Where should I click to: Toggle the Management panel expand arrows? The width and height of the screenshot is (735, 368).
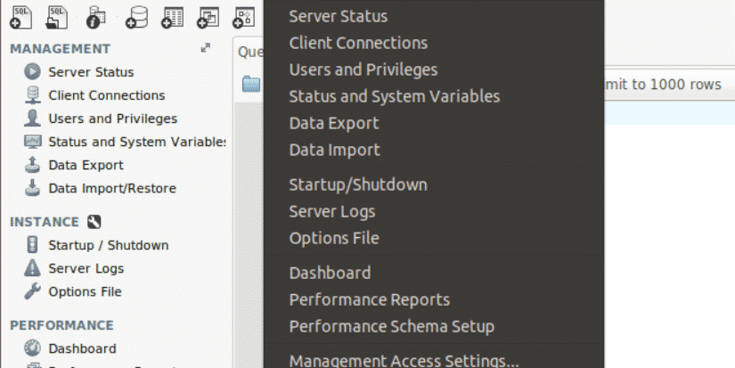(x=206, y=49)
